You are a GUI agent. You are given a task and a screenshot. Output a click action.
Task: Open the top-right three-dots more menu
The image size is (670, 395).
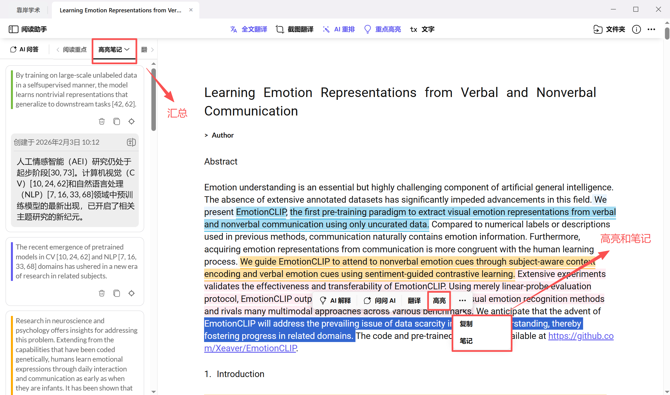point(651,29)
